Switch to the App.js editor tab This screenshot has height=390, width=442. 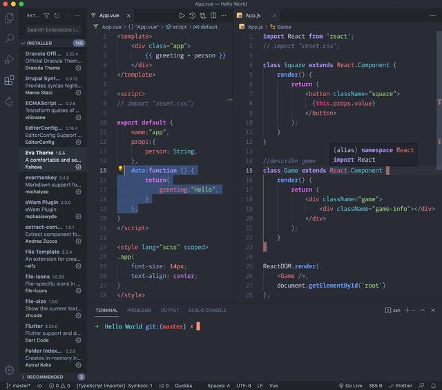253,15
